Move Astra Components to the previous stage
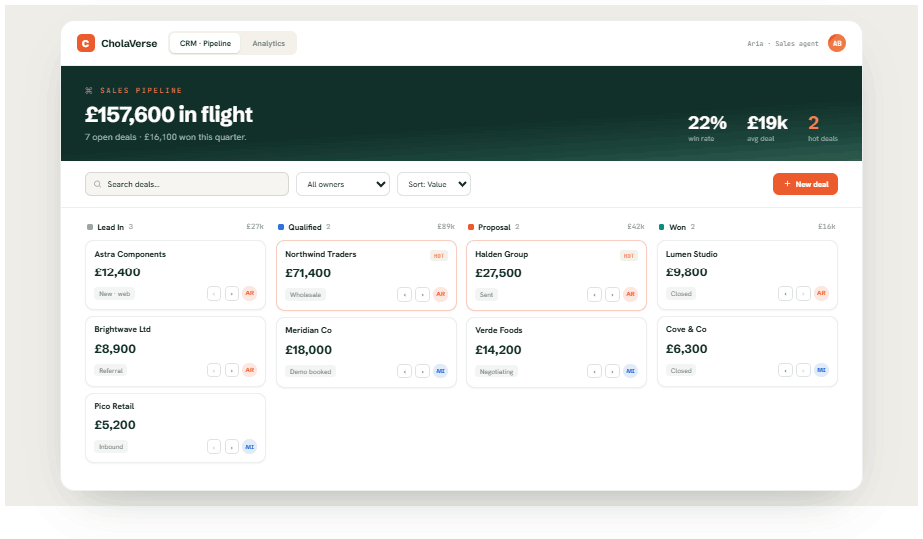 coord(214,293)
